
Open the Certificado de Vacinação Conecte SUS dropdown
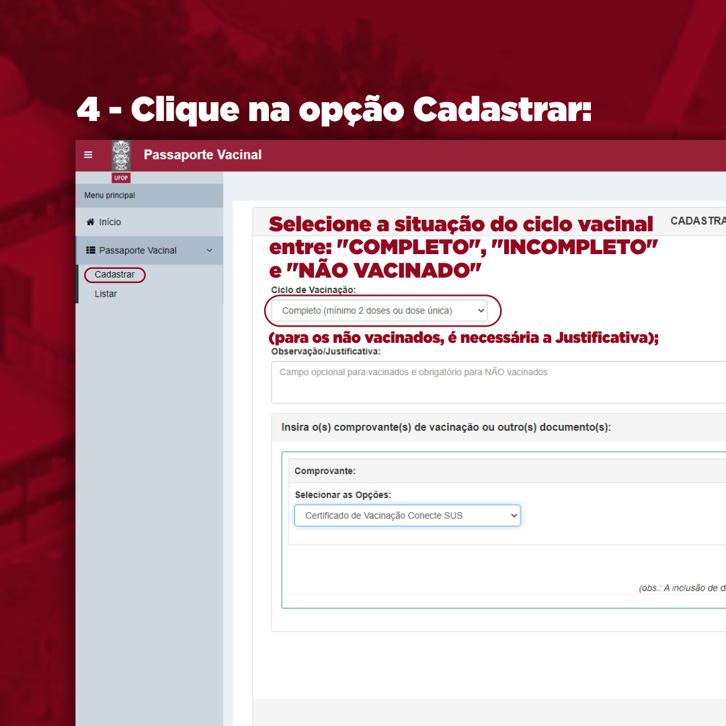click(407, 516)
